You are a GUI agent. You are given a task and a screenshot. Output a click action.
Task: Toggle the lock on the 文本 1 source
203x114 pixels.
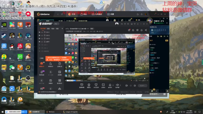[x=42, y=32]
